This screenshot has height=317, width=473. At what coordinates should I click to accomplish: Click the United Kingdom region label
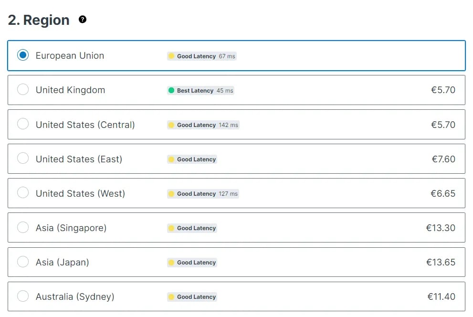70,90
